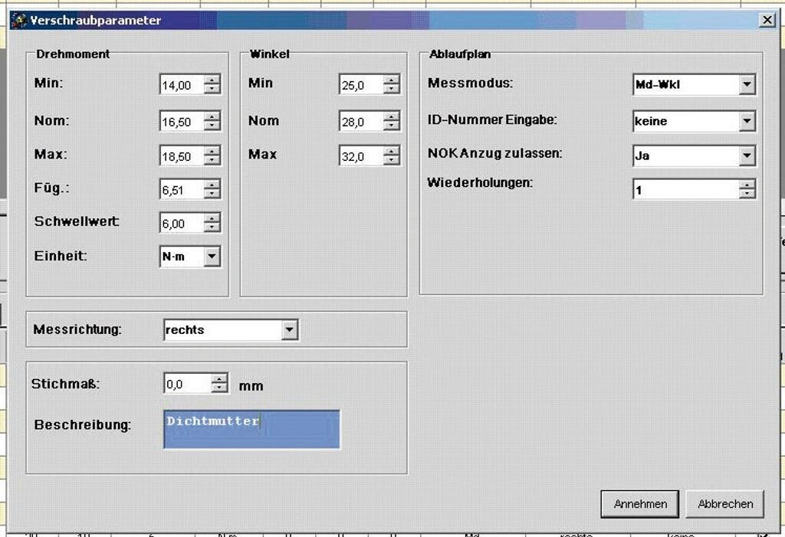
Task: Increase the Schwellwert value
Action: (212, 218)
